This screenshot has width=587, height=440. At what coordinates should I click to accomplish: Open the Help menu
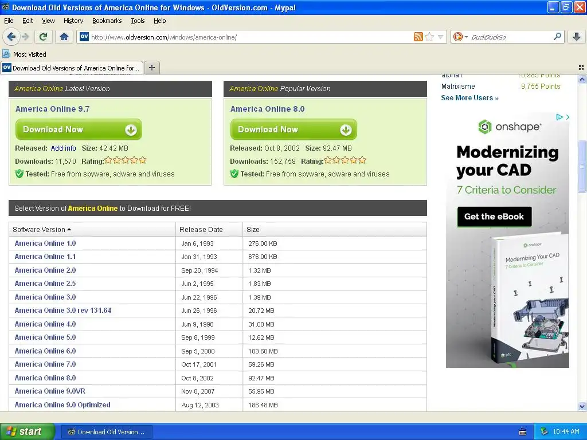point(159,21)
